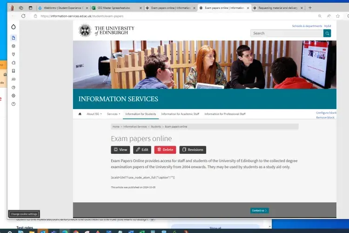Open Information for Academic Staff menu item
The image size is (349, 233).
[180, 114]
